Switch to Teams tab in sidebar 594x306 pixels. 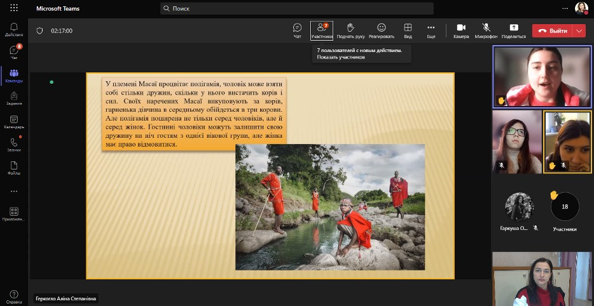coord(14,76)
